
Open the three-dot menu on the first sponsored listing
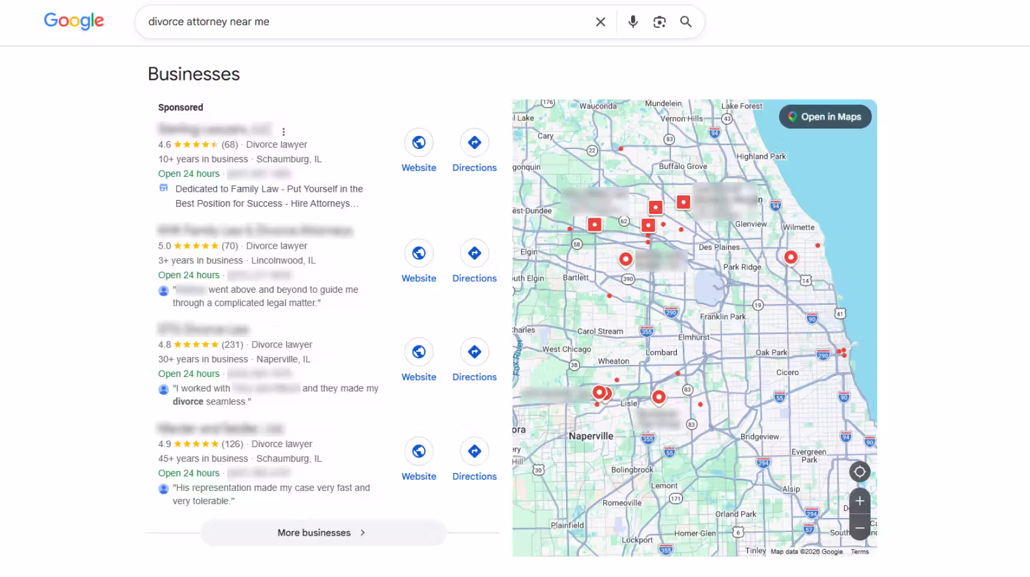(283, 132)
